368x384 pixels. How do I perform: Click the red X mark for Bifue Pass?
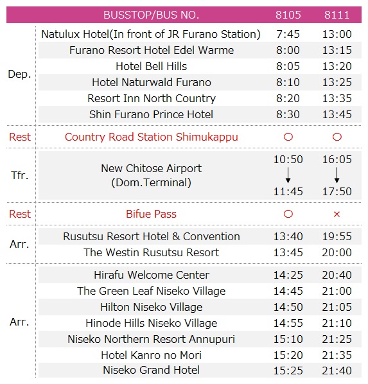(337, 214)
